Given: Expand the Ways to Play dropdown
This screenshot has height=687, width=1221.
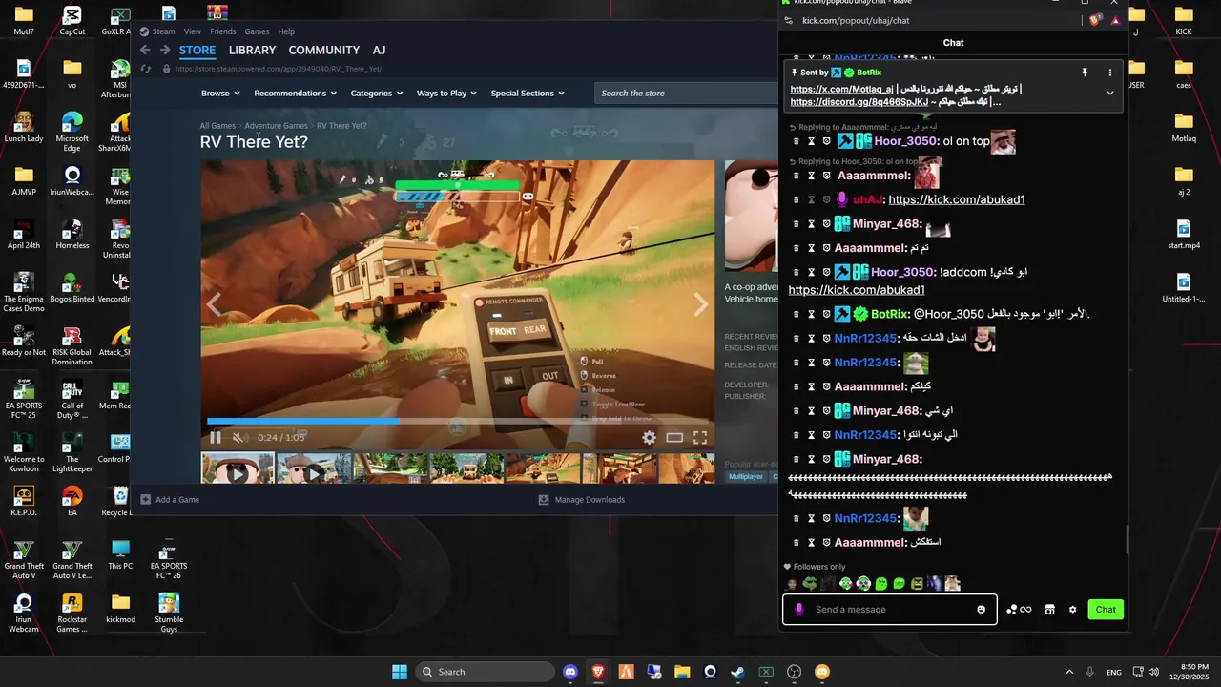Looking at the screenshot, I should pos(446,94).
